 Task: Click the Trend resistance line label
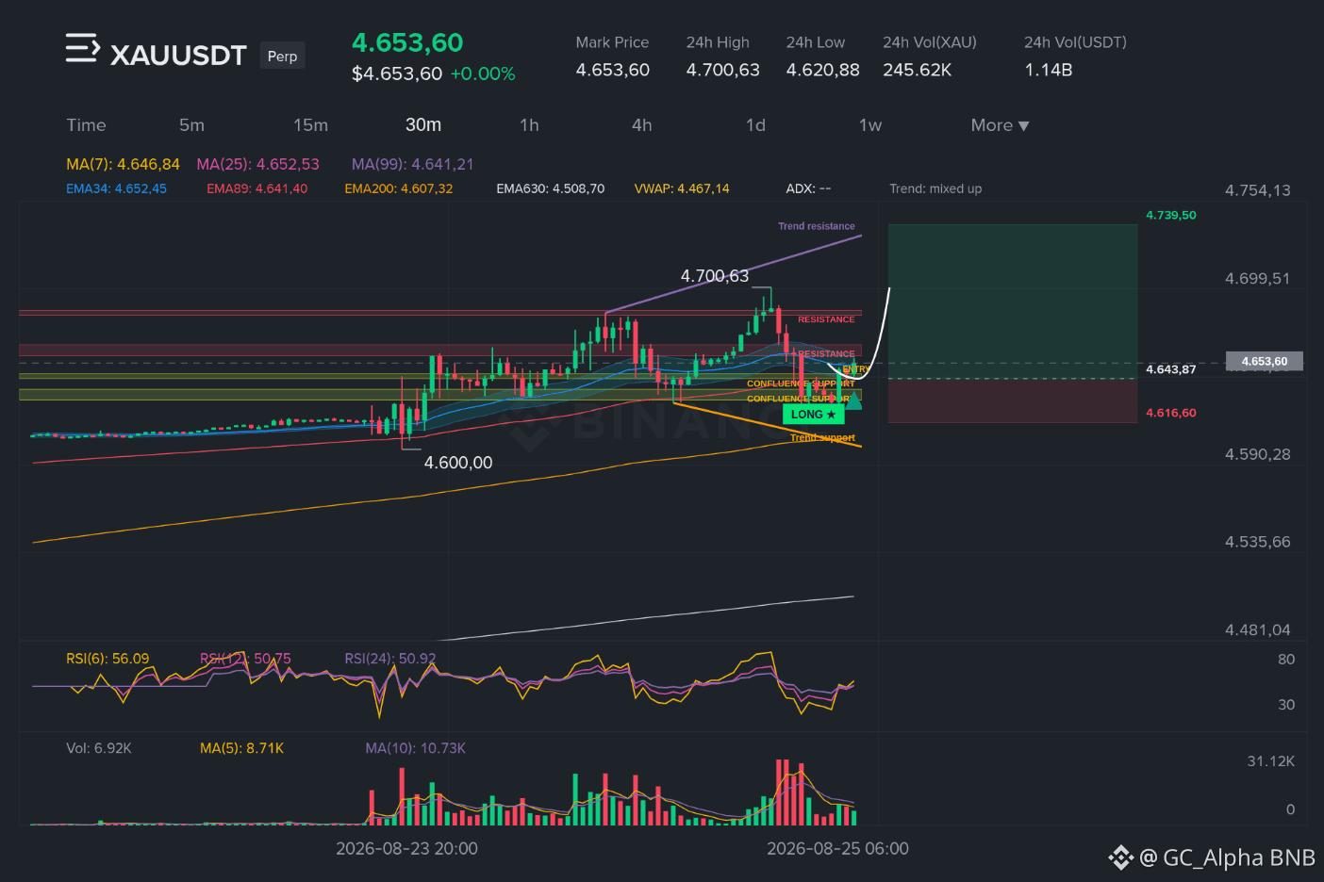coord(816,226)
